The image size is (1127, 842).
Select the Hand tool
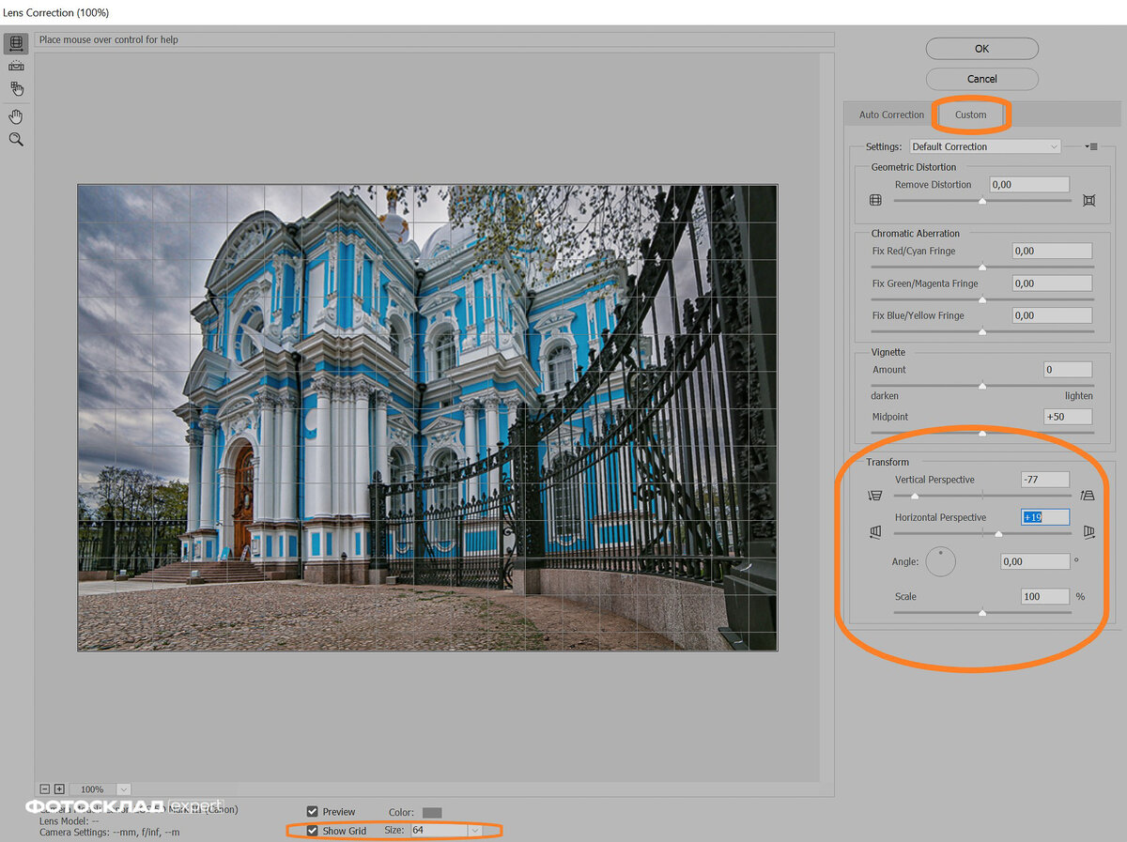[16, 116]
